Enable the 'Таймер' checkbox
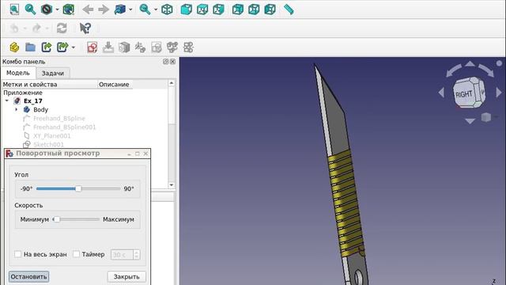 pyautogui.click(x=76, y=254)
